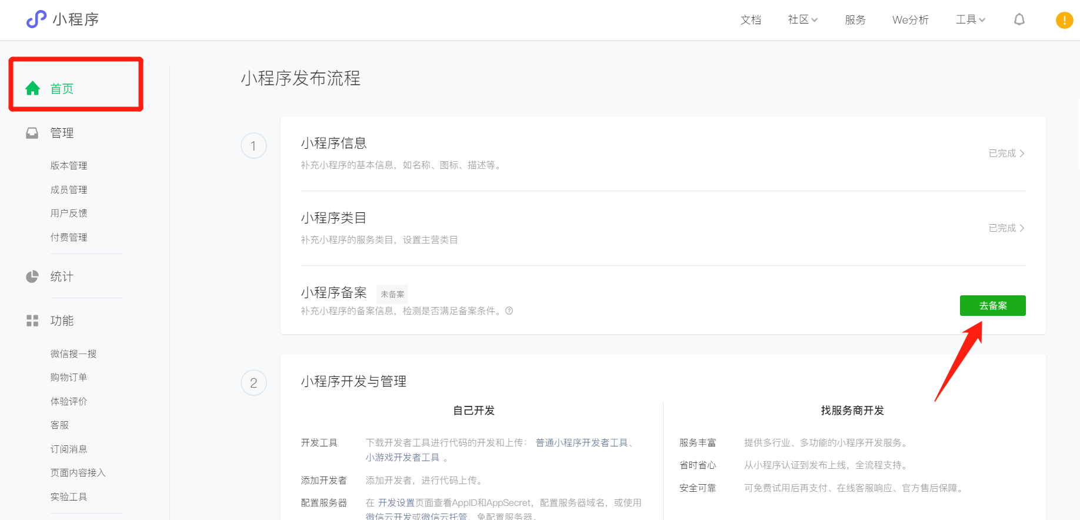Viewport: 1080px width, 520px height.
Task: Select the 统计 pie chart icon
Action: (x=32, y=276)
